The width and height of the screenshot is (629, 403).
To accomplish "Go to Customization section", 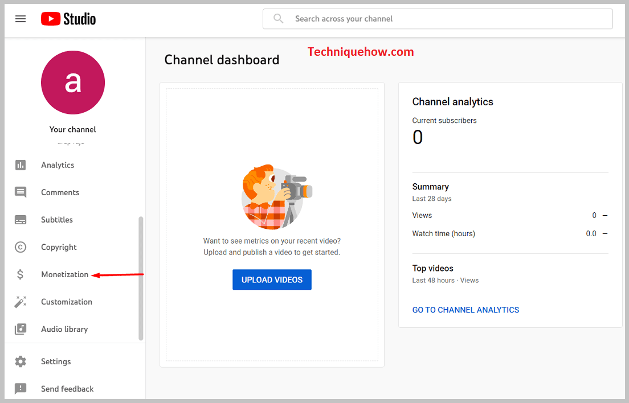I will click(x=67, y=302).
